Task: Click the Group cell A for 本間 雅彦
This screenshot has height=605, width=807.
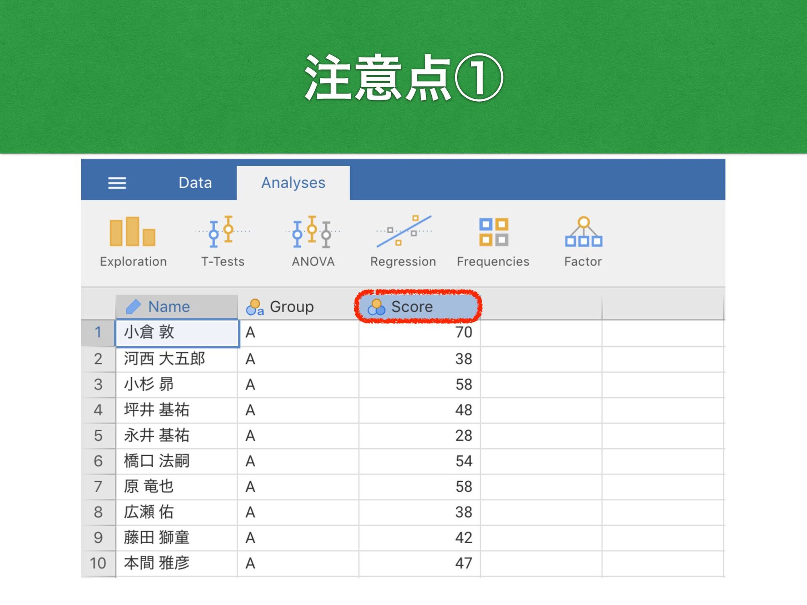Action: 298,563
